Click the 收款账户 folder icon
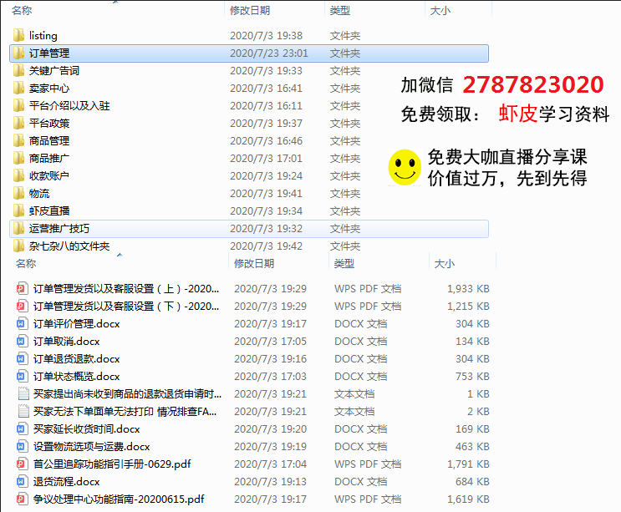Viewport: 621px width, 512px height. (18, 175)
